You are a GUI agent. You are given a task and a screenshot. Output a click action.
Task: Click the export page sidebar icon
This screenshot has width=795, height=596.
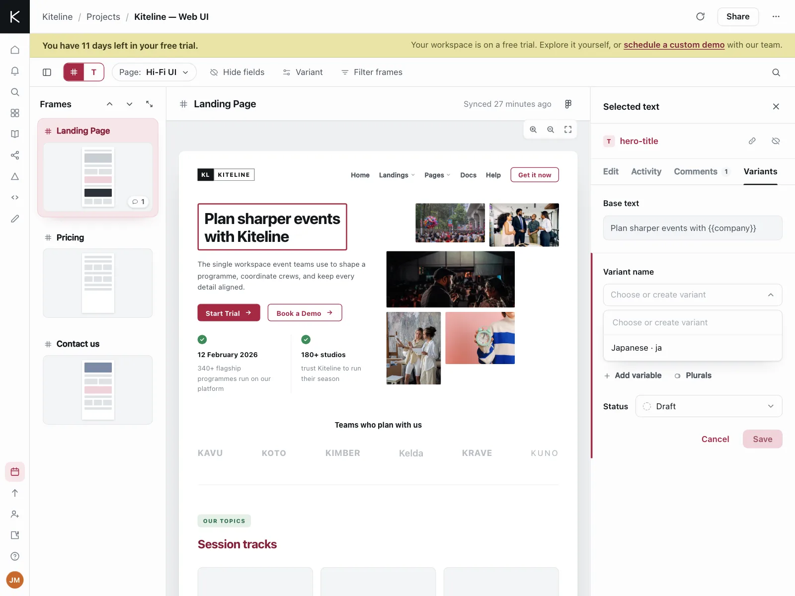click(15, 535)
